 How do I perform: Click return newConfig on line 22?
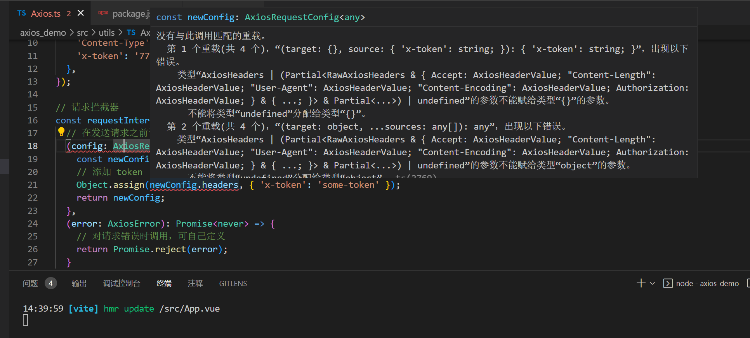point(120,198)
